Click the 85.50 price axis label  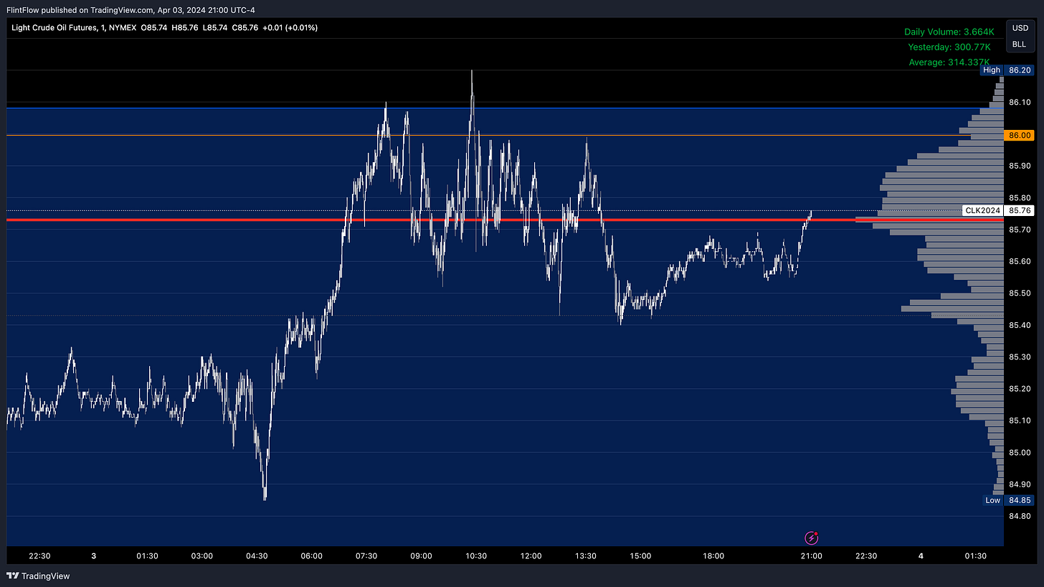pos(1019,293)
